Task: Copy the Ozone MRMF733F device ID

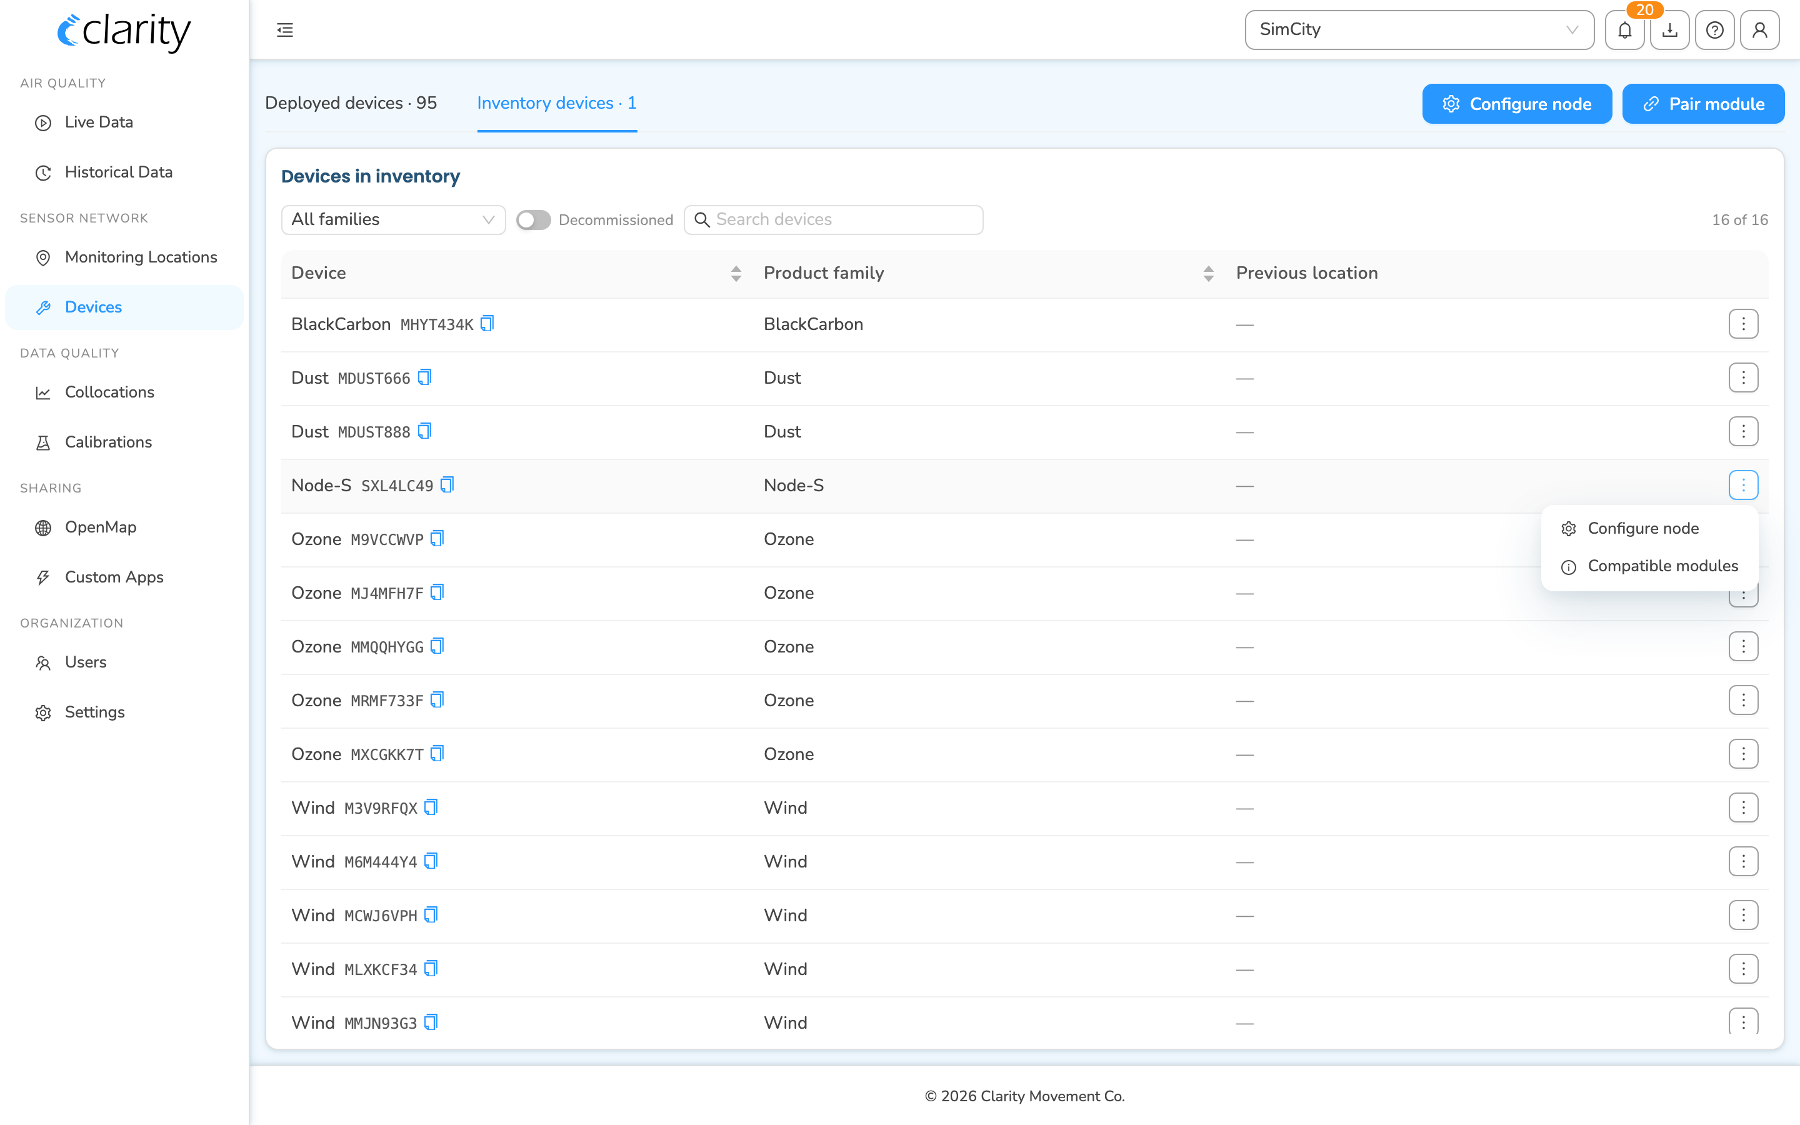Action: (x=437, y=699)
